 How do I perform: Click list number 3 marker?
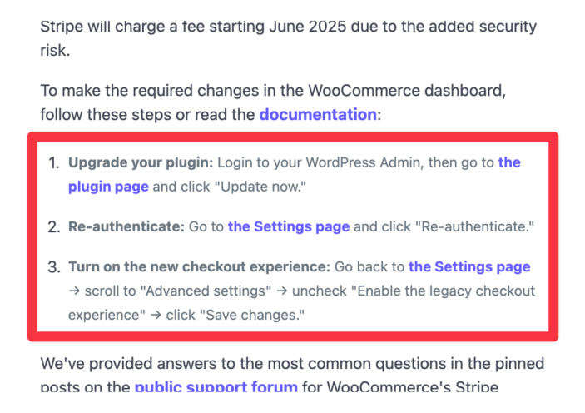53,267
